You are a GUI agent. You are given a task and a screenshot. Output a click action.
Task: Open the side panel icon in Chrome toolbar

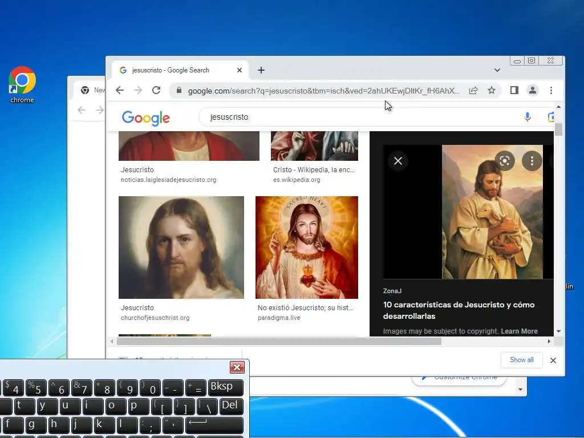click(x=514, y=90)
